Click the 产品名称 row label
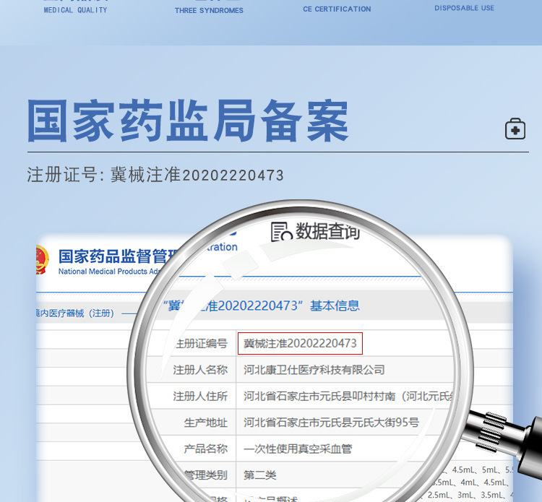This screenshot has width=542, height=502. point(206,449)
